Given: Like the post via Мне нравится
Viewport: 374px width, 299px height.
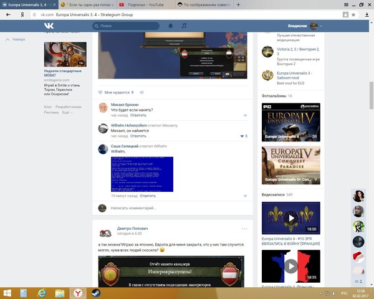Looking at the screenshot, I should click(115, 92).
